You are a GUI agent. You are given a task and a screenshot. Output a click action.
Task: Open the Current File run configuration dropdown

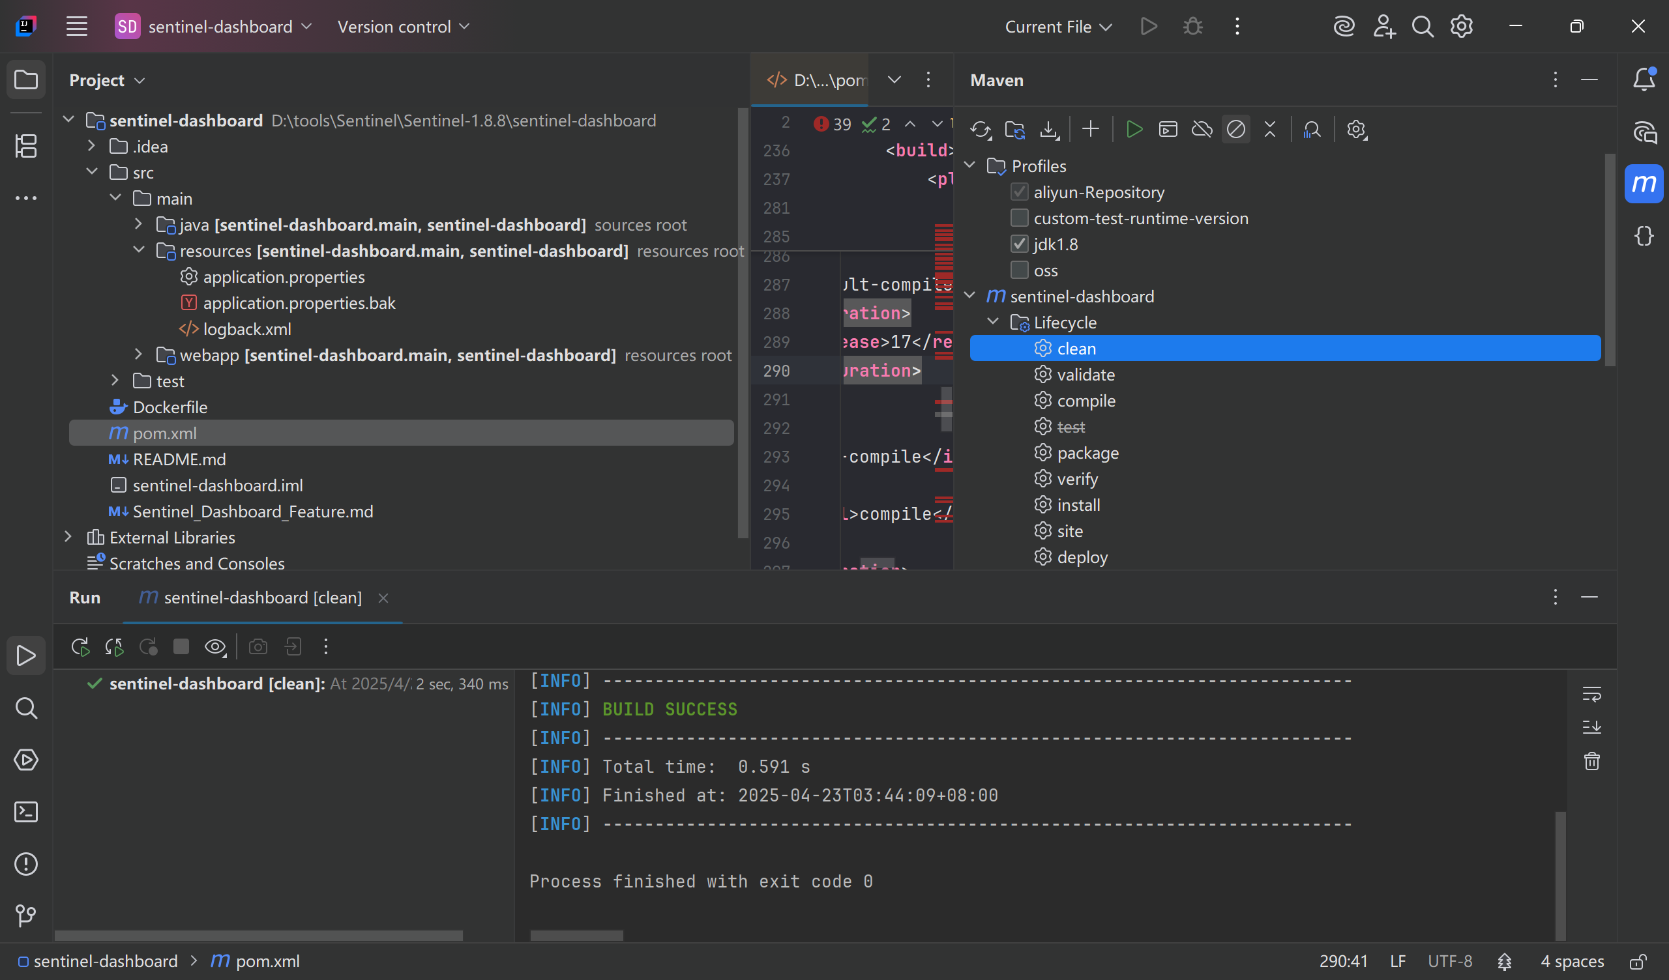(1057, 27)
